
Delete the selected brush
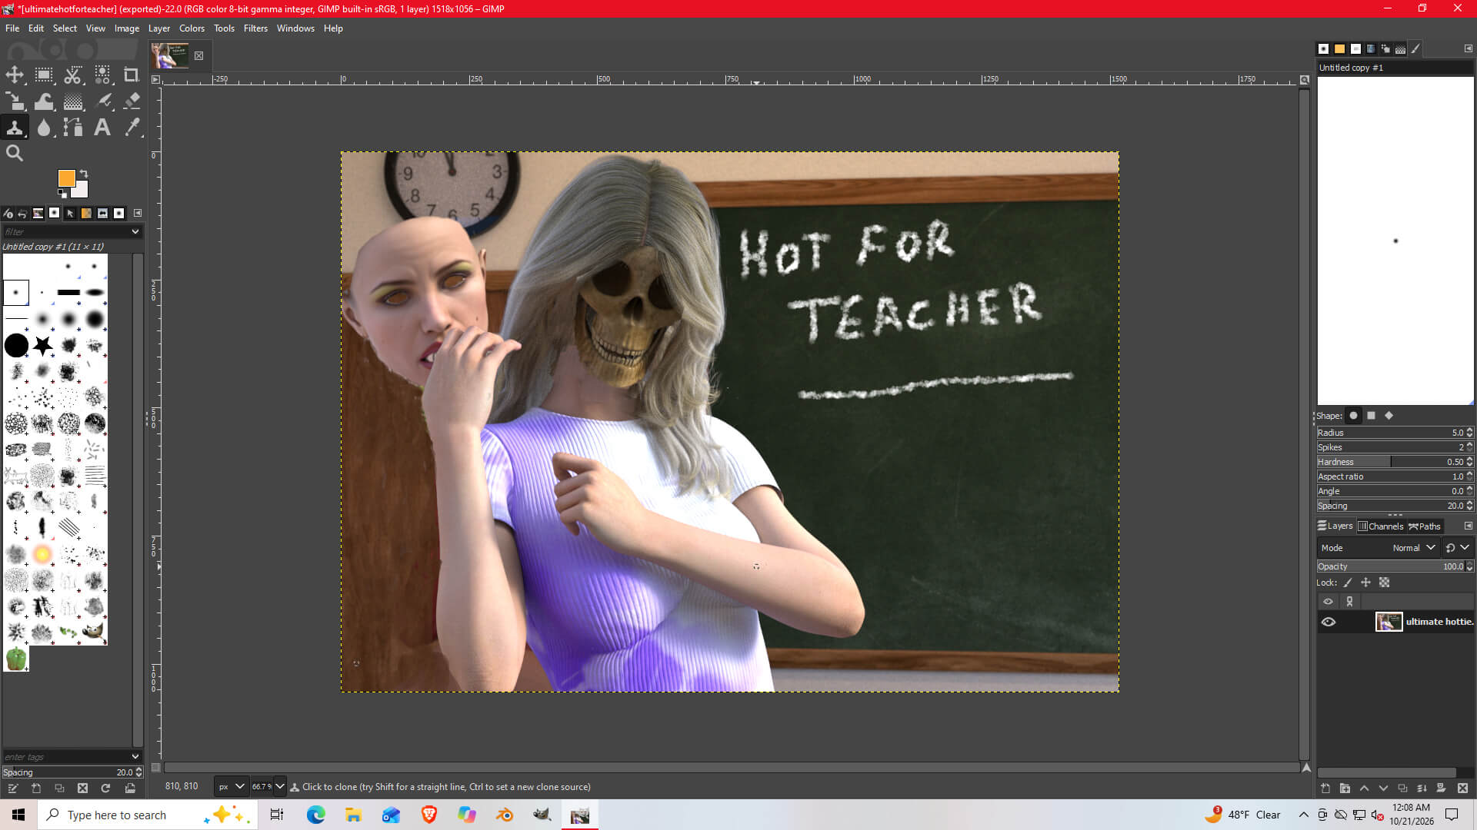coord(82,788)
